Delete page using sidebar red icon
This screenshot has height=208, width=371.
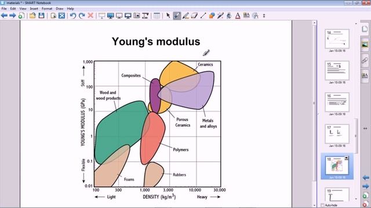[366, 204]
